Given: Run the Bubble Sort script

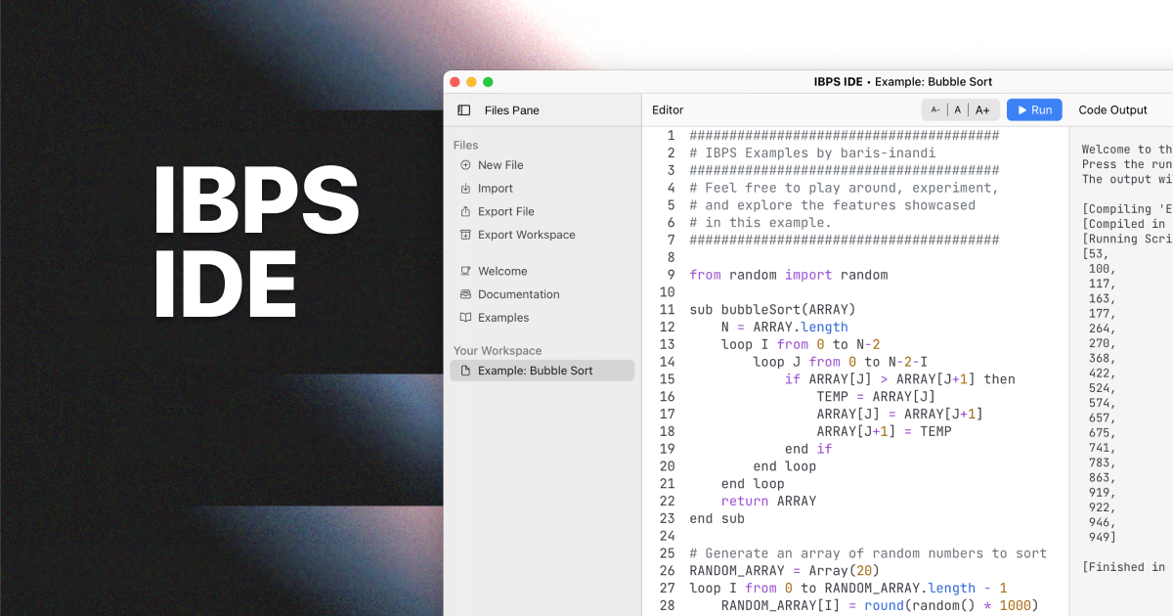Looking at the screenshot, I should 1034,110.
